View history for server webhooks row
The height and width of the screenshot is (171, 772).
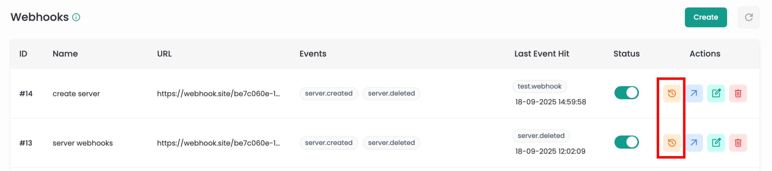pos(672,143)
